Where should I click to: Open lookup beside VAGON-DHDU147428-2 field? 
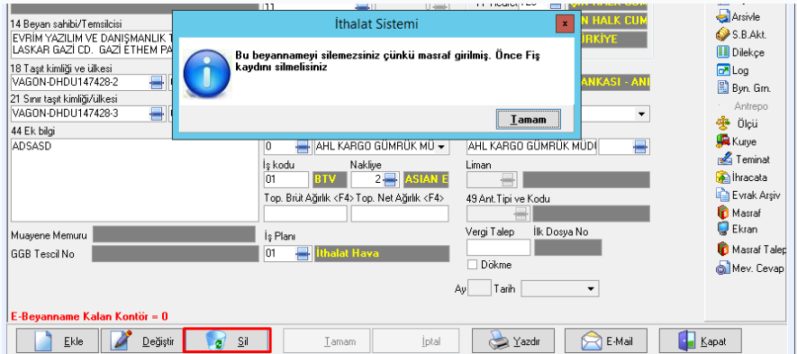pos(157,82)
